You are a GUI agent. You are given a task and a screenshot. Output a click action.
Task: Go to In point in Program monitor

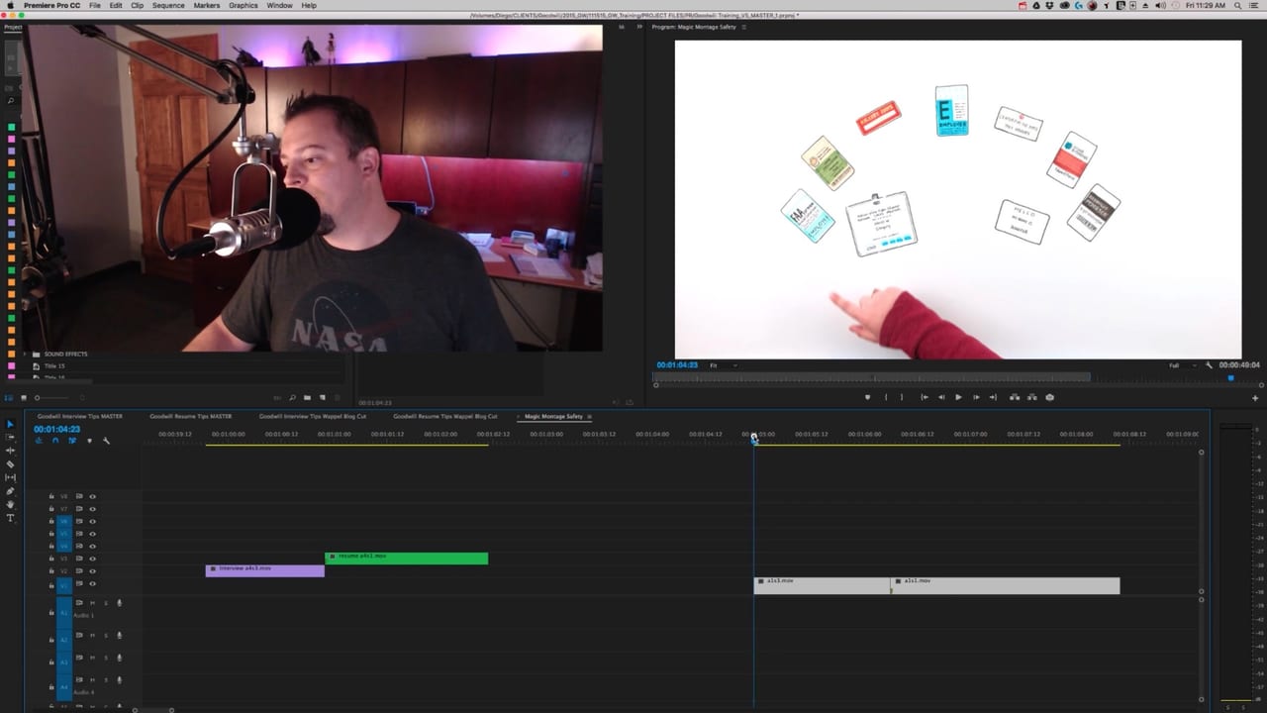click(925, 397)
